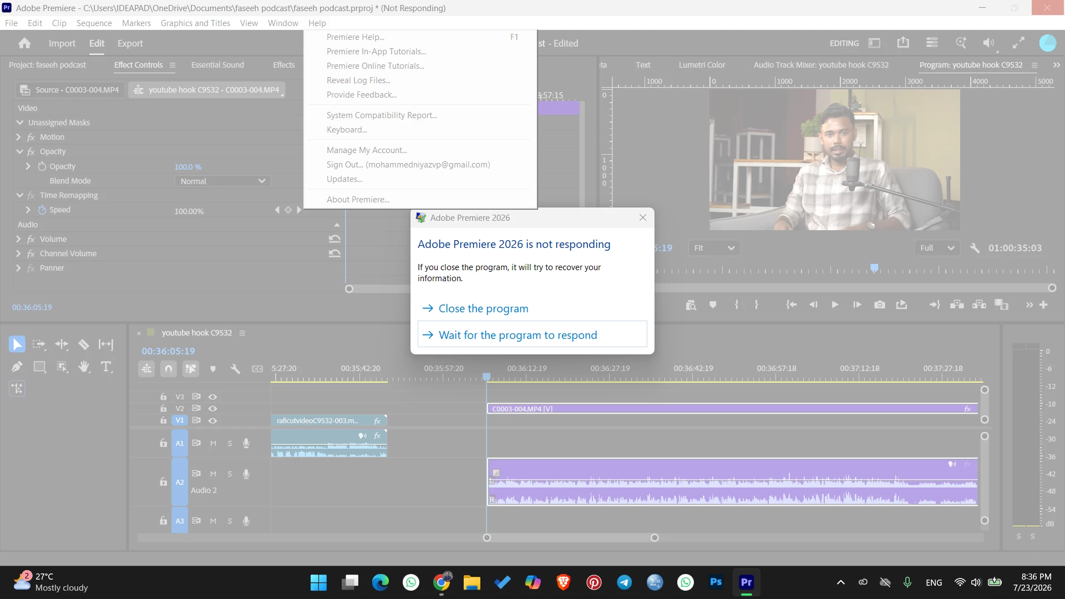The height and width of the screenshot is (599, 1065).
Task: Select the Hand tool
Action: tap(84, 367)
